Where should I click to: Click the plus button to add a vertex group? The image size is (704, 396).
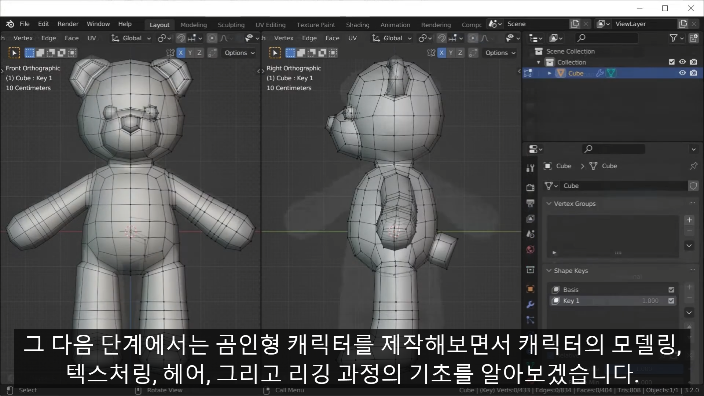point(689,220)
